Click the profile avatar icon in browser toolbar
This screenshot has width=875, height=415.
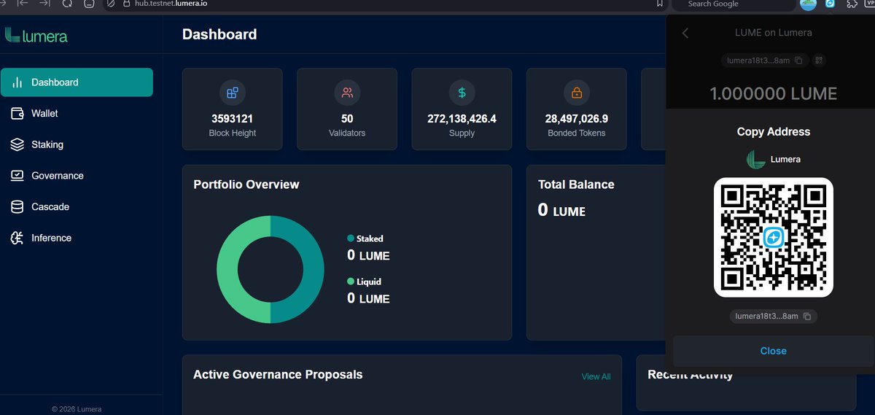click(808, 4)
